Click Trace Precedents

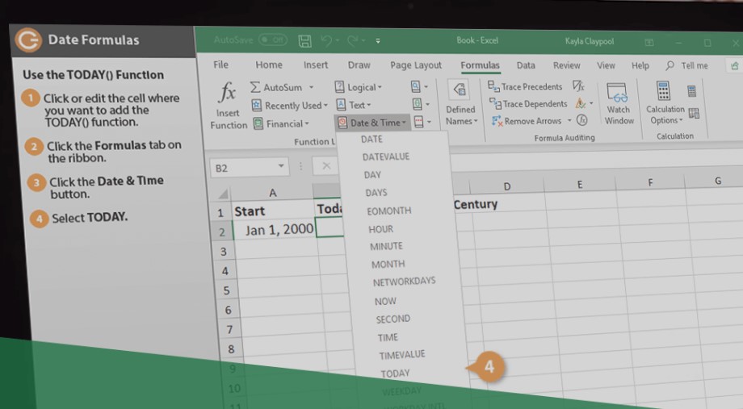pyautogui.click(x=525, y=86)
